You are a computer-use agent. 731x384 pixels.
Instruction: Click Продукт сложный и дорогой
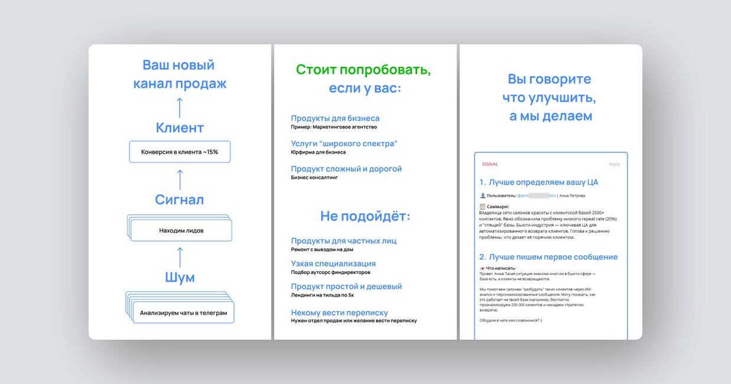pyautogui.click(x=347, y=168)
